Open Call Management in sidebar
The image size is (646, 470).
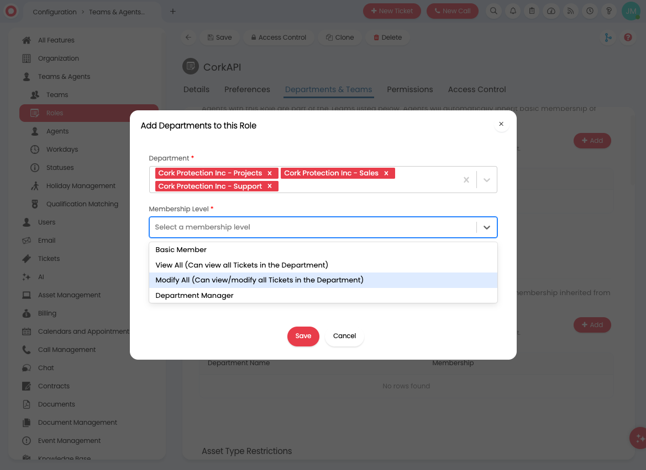[67, 350]
